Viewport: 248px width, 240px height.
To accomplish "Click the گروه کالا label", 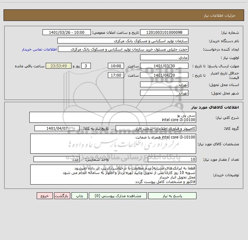I will [232, 129].
